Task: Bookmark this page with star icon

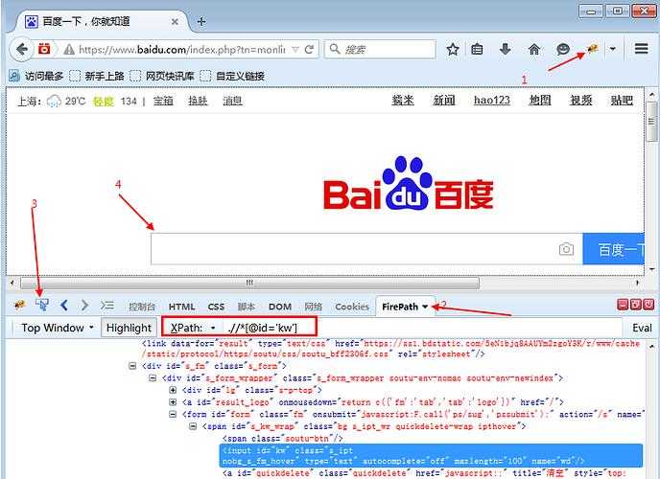Action: (453, 50)
